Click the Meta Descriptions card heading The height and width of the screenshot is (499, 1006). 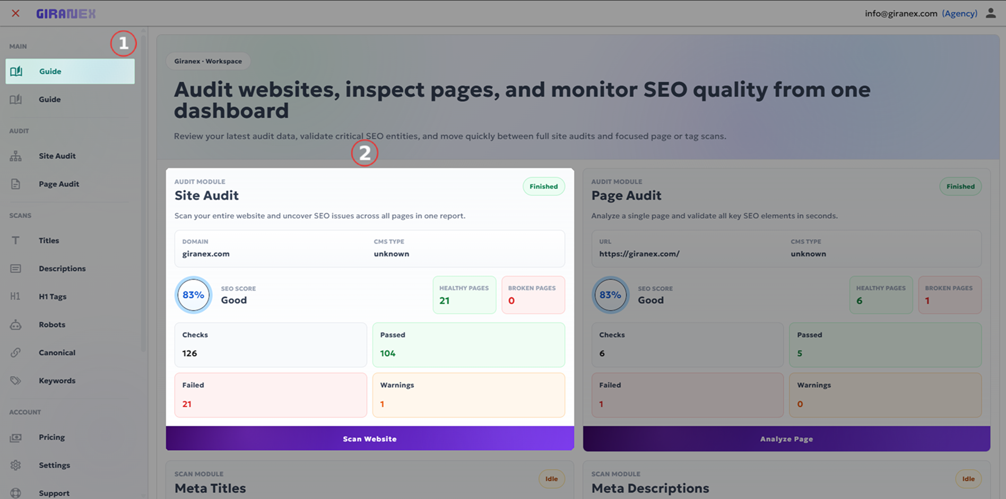coord(650,488)
